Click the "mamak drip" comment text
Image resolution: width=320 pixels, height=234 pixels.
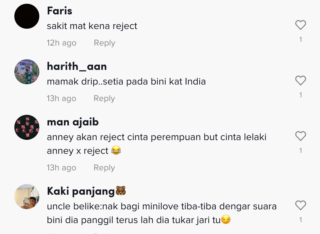coord(126,82)
